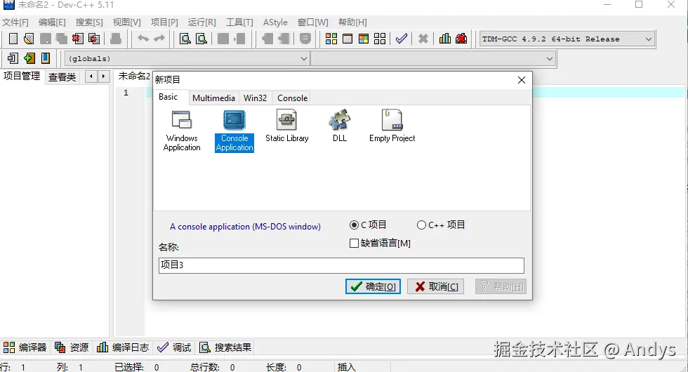The width and height of the screenshot is (688, 372).
Task: Click the Rebuild All four-squares icon
Action: (x=380, y=39)
